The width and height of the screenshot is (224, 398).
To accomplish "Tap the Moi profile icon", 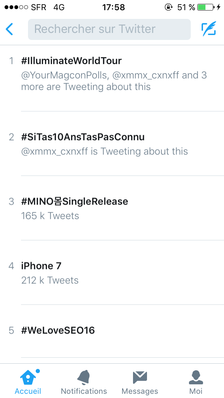I will click(196, 377).
